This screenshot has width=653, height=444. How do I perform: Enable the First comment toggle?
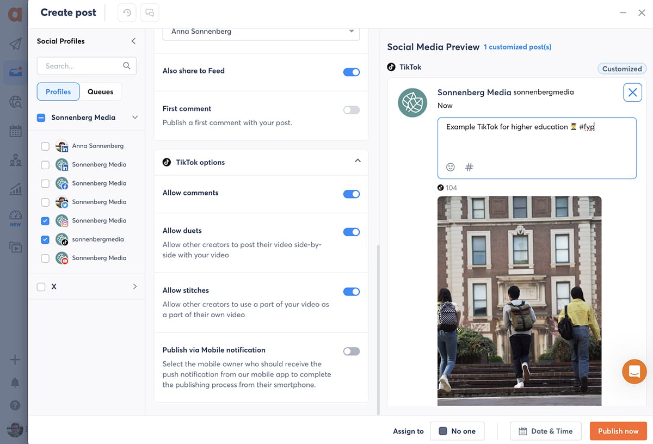pos(352,110)
